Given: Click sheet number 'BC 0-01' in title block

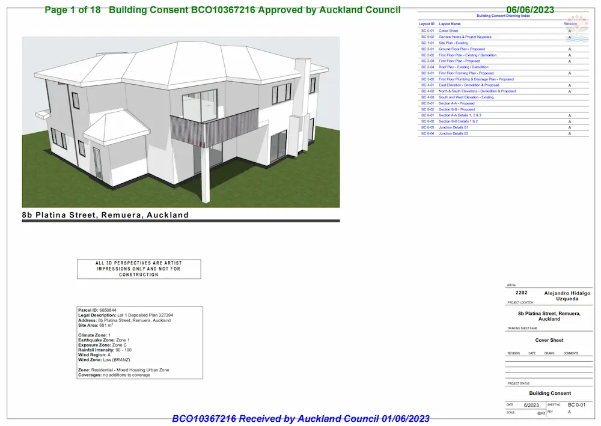Looking at the screenshot, I should [x=576, y=405].
